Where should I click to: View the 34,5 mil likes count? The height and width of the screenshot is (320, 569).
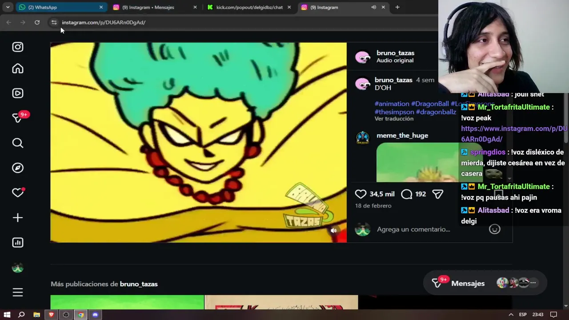[x=382, y=194]
